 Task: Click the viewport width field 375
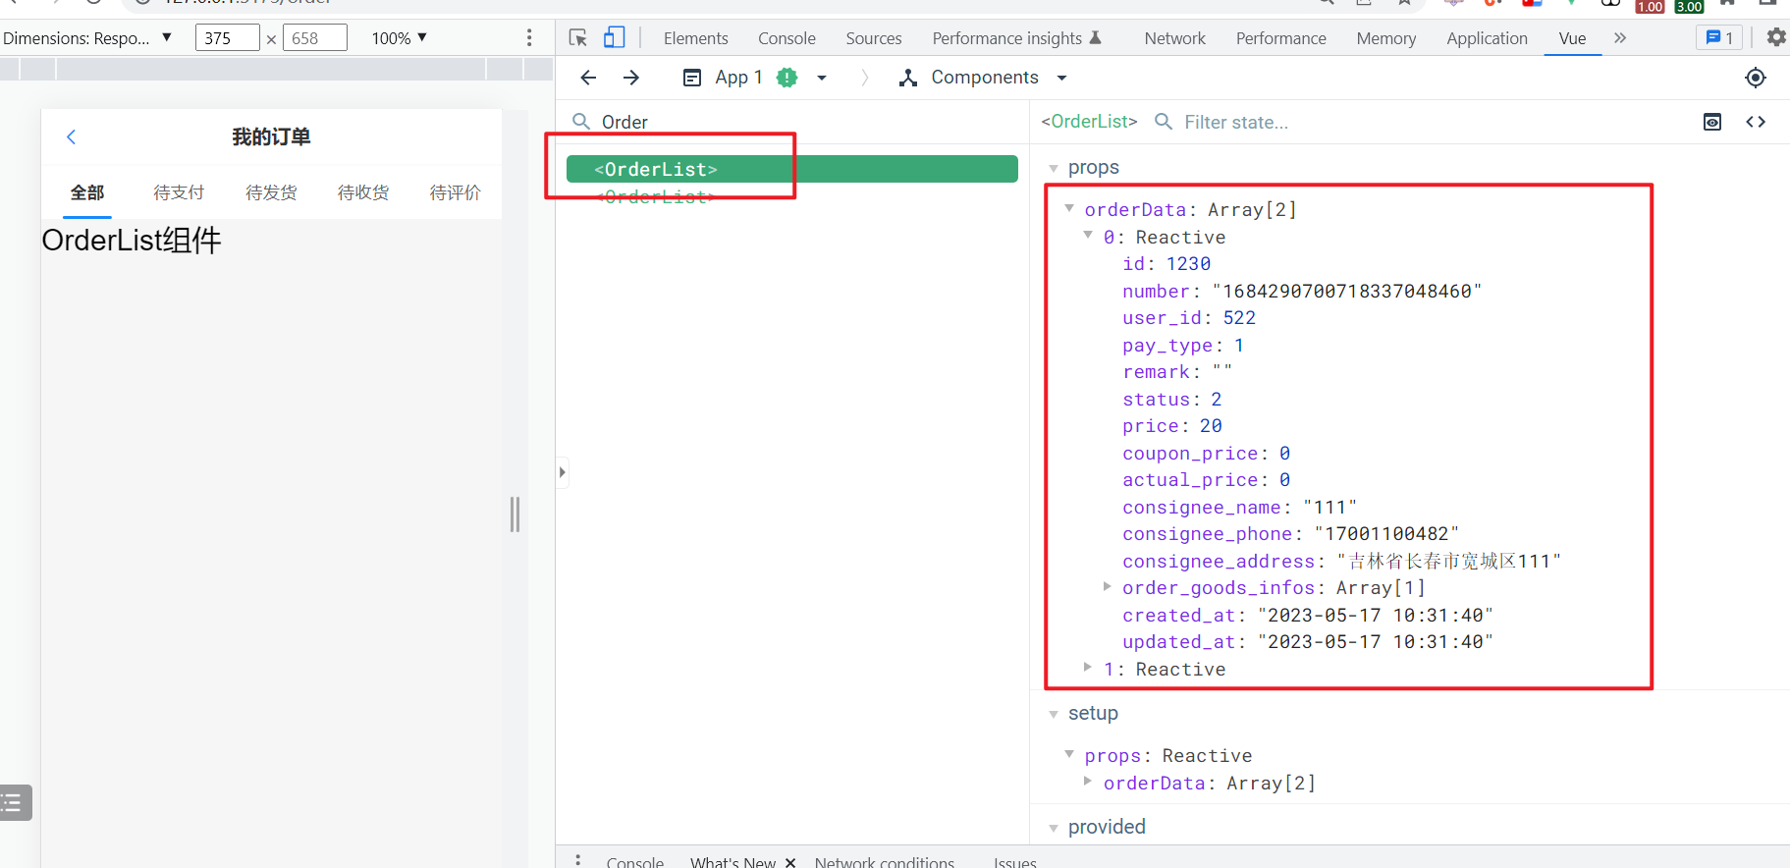(227, 38)
